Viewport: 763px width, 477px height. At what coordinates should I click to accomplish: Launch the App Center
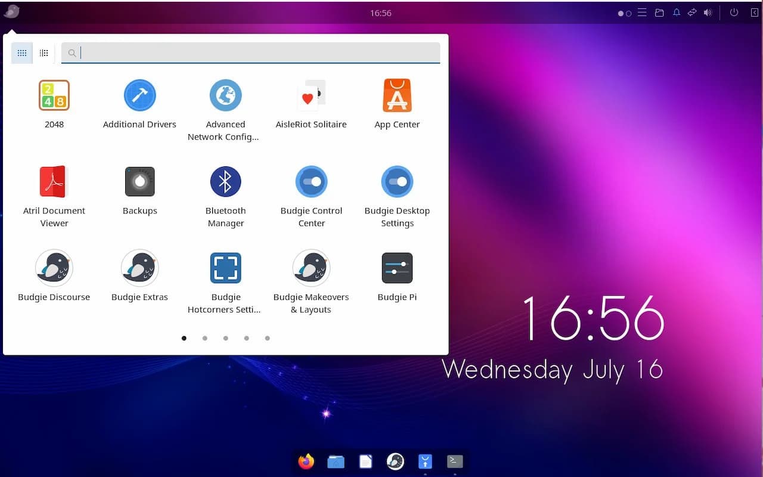coord(397,97)
